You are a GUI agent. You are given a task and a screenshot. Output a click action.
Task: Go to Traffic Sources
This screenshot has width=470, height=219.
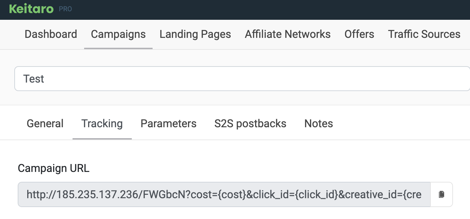pos(424,34)
